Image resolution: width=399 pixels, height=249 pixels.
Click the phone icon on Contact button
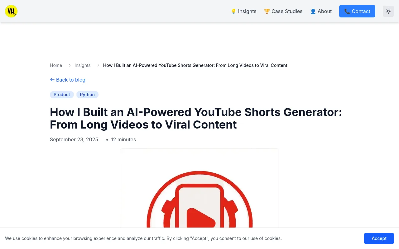[347, 12]
